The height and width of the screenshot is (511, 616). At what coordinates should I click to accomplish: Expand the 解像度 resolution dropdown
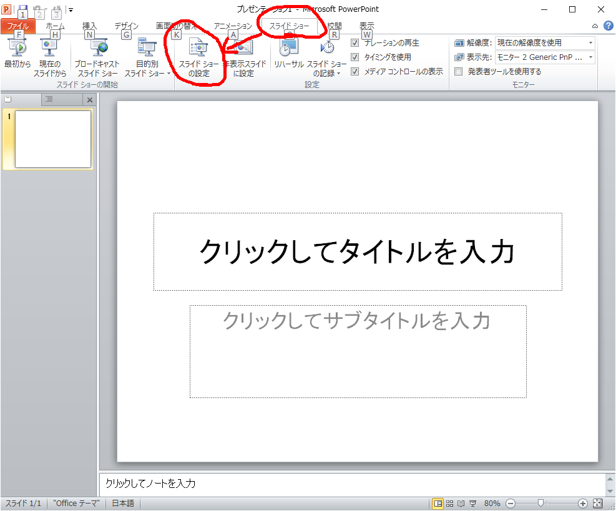(590, 43)
